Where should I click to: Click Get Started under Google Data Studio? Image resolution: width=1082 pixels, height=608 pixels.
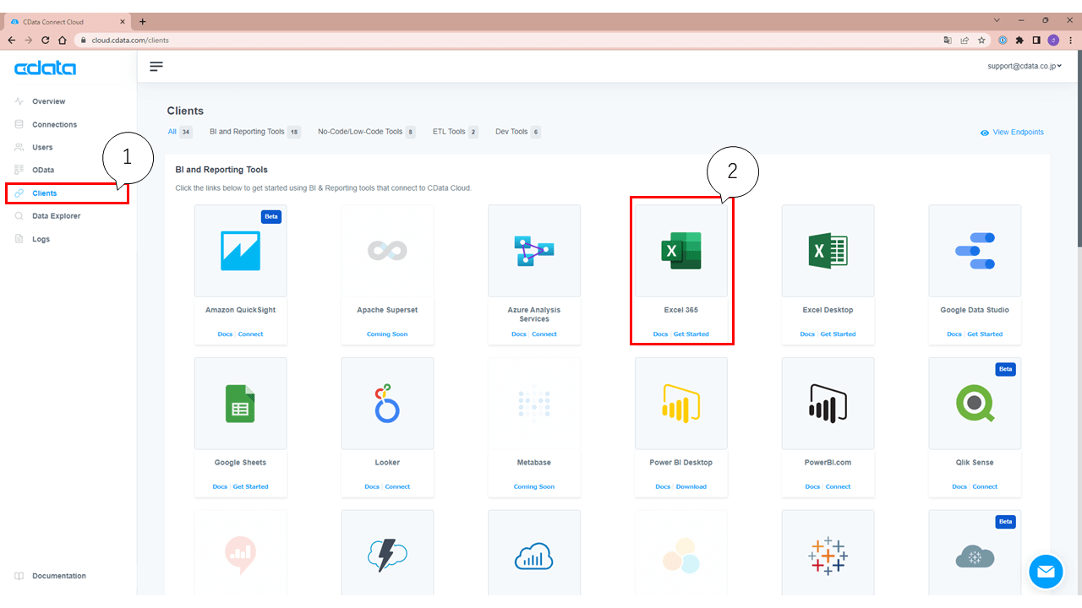(985, 334)
